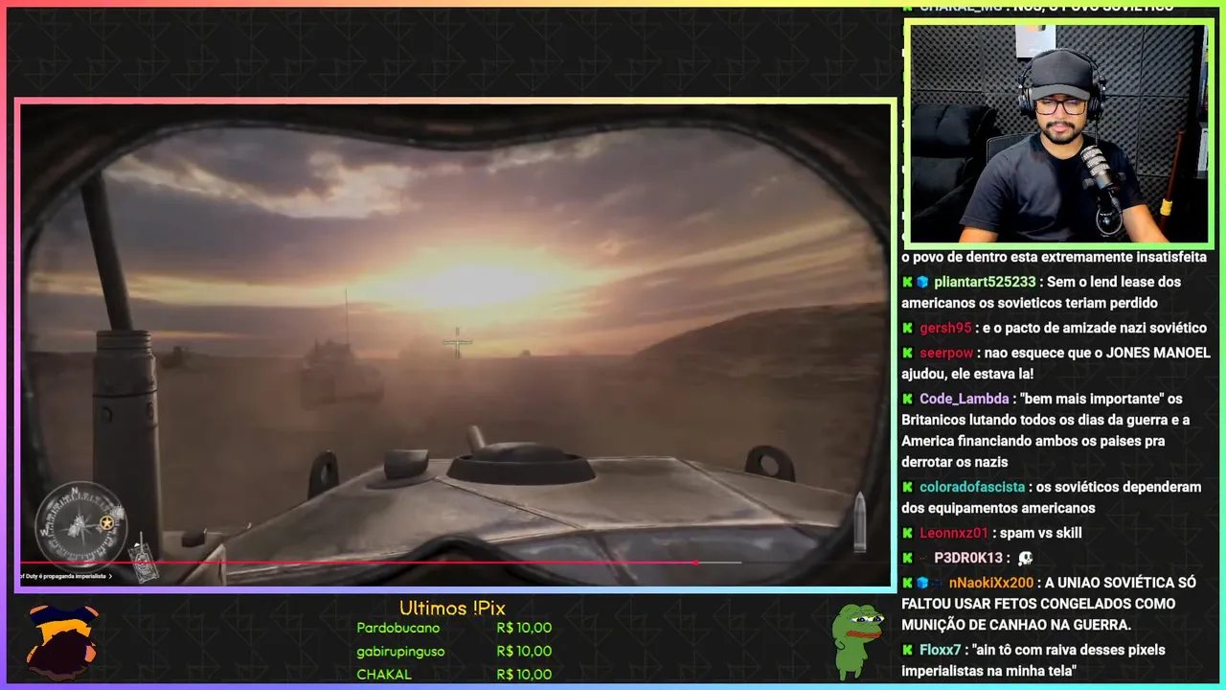Screen dimensions: 1226x690
Task: Click the orange and navy mascot icon
Action: 62,640
